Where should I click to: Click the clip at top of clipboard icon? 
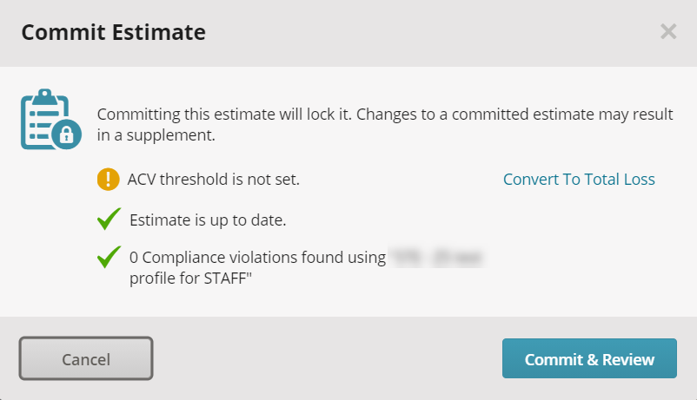(45, 97)
